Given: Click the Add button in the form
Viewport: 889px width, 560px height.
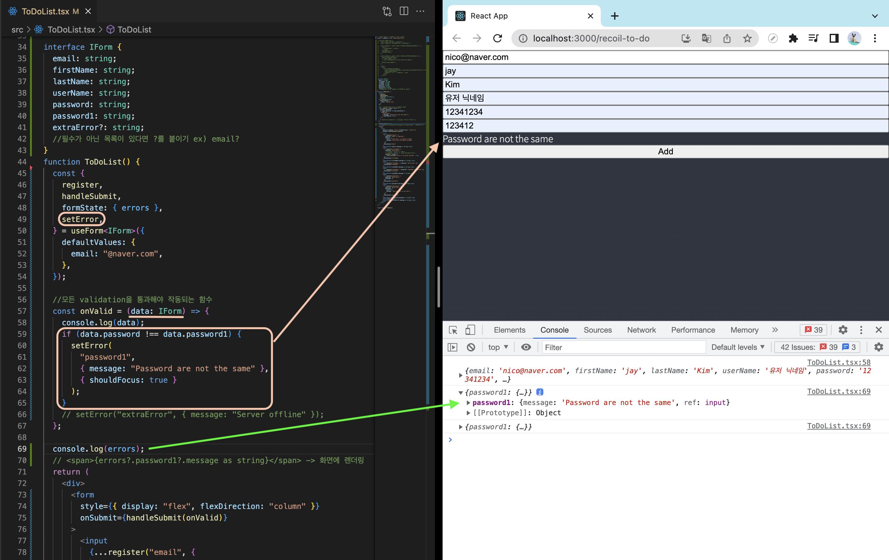Looking at the screenshot, I should [665, 151].
